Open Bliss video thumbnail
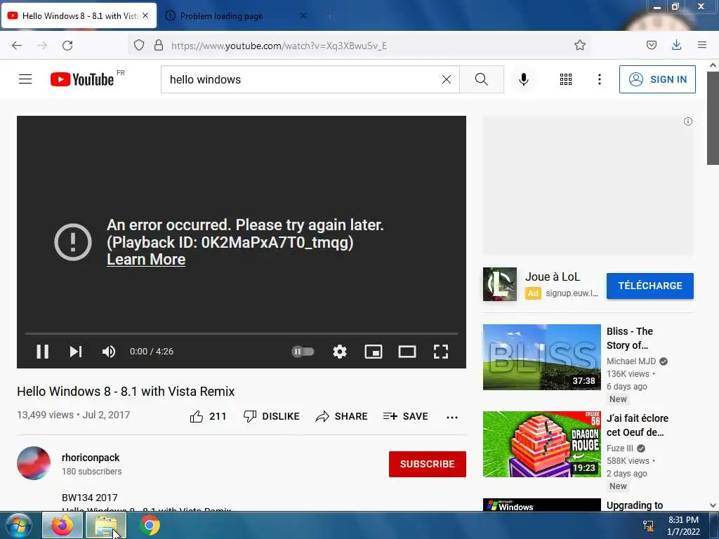Image resolution: width=719 pixels, height=539 pixels. pyautogui.click(x=541, y=357)
